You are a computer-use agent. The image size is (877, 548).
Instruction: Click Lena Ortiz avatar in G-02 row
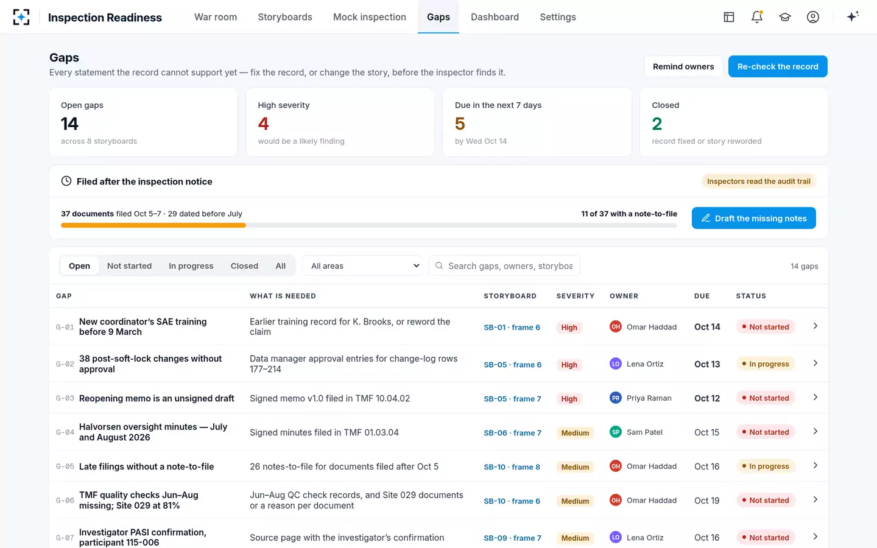[616, 364]
